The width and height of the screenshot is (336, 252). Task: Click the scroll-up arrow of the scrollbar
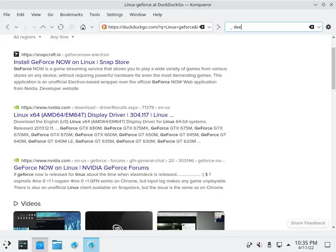coord(333,37)
